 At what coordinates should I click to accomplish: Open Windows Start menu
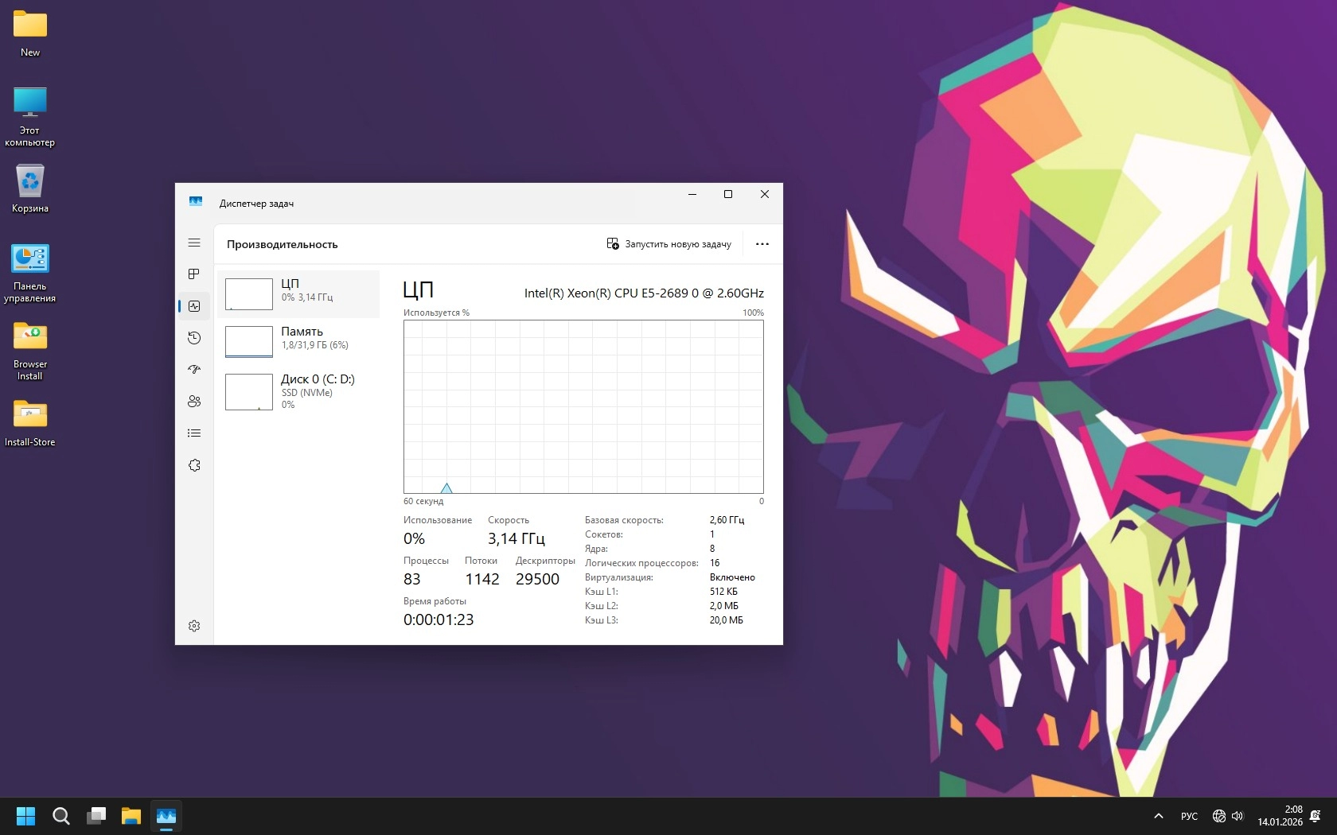coord(25,816)
